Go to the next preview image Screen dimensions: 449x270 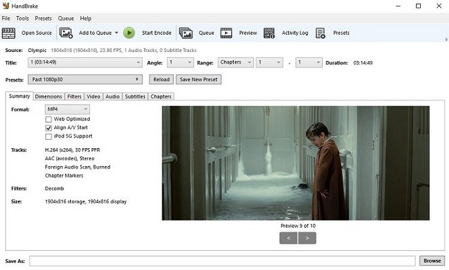coord(307,238)
